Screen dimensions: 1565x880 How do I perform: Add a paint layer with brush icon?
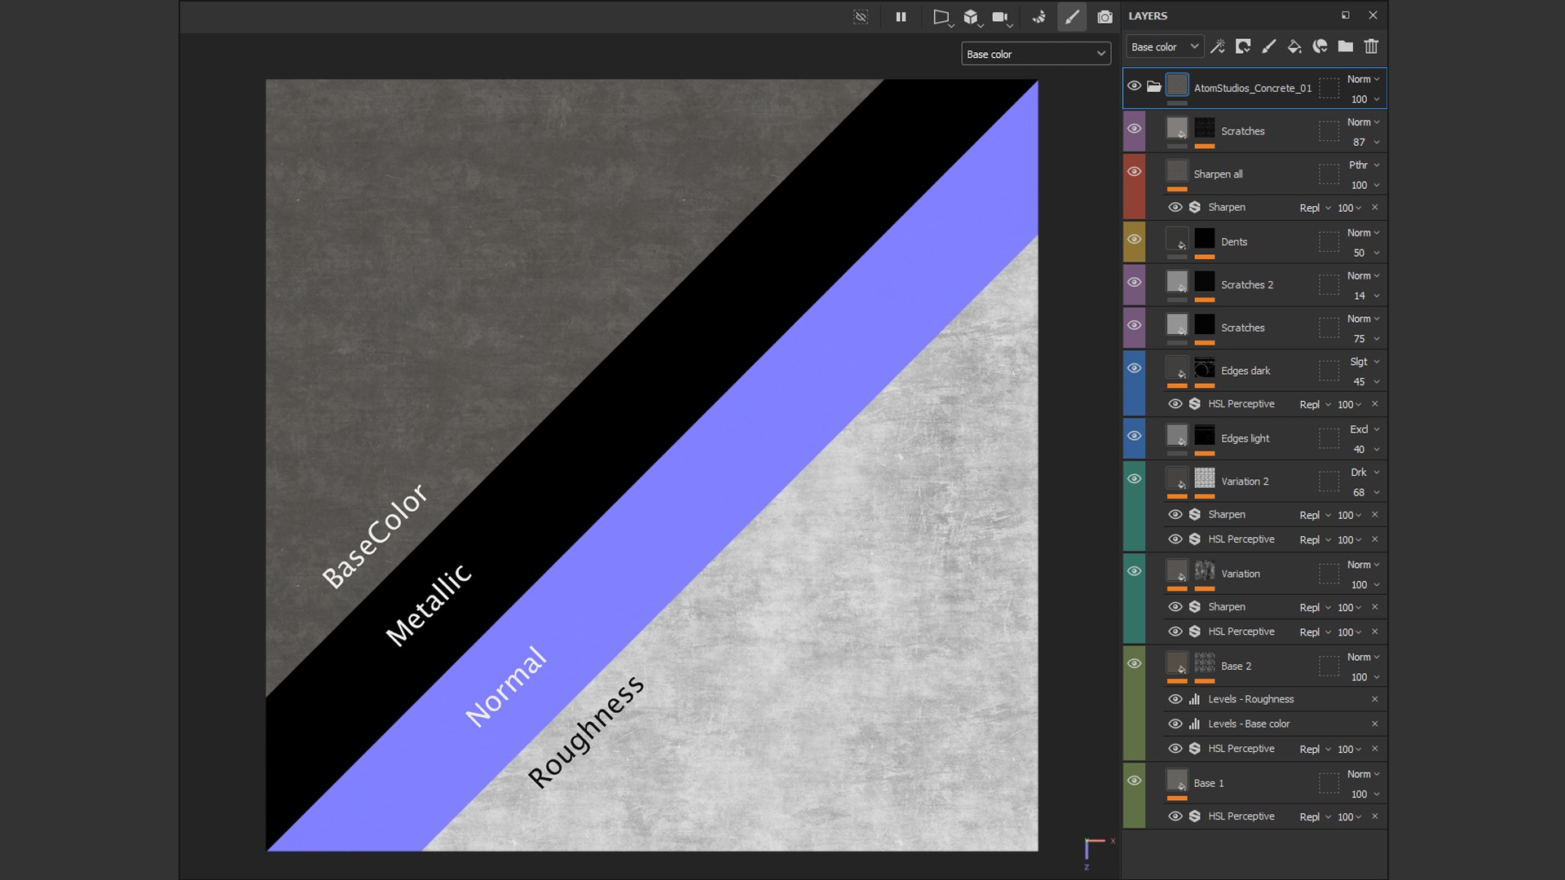pos(1269,46)
